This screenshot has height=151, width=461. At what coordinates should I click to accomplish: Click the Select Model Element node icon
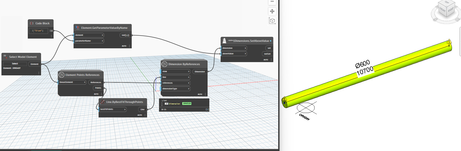pos(5,57)
